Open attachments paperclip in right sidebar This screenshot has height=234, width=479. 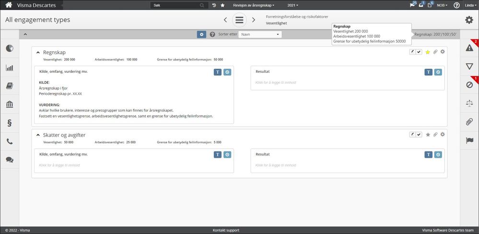[469, 122]
